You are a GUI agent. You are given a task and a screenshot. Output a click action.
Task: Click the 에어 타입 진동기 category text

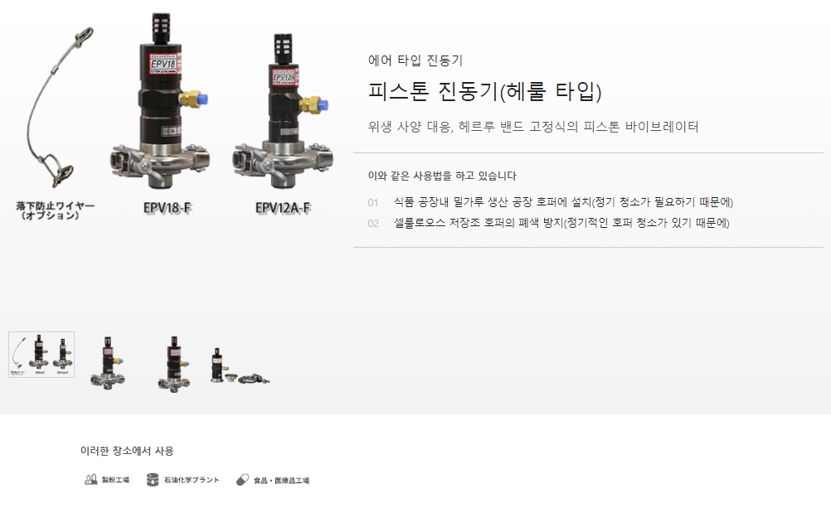pyautogui.click(x=415, y=60)
